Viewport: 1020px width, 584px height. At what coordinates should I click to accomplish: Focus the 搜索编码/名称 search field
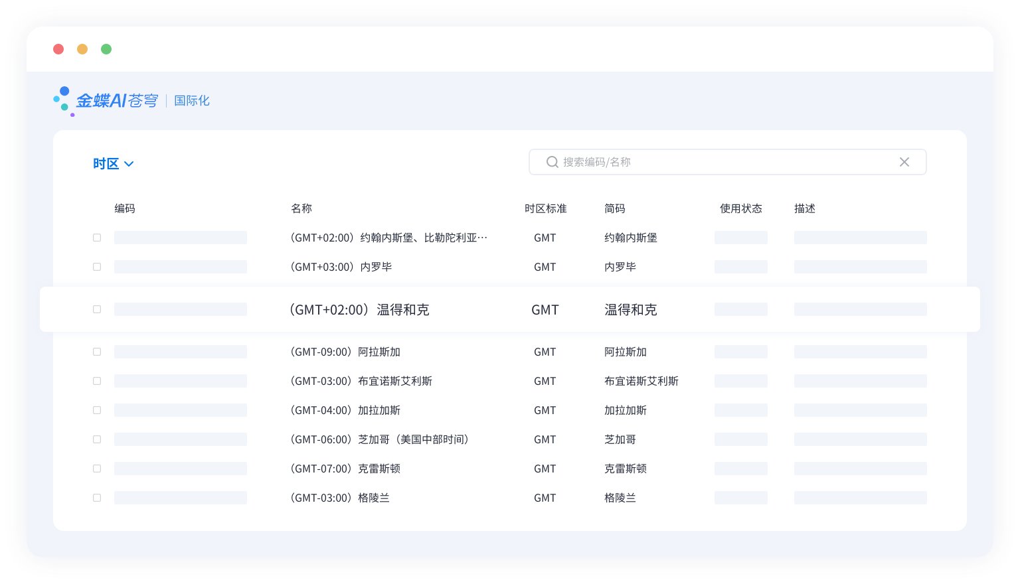pyautogui.click(x=724, y=162)
